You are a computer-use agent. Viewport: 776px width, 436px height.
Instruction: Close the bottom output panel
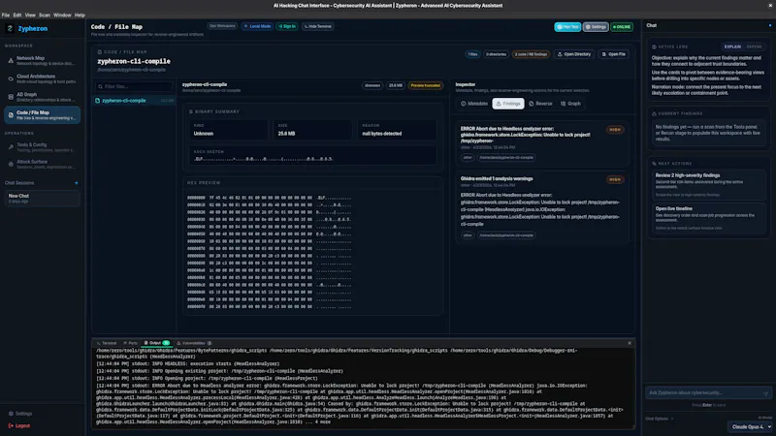630,343
